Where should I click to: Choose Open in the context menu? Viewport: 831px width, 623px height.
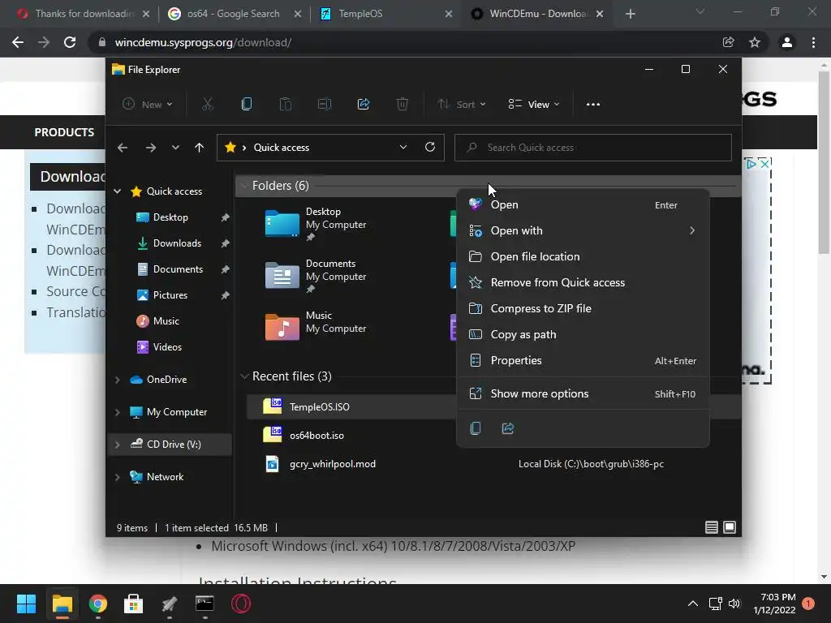583,204
